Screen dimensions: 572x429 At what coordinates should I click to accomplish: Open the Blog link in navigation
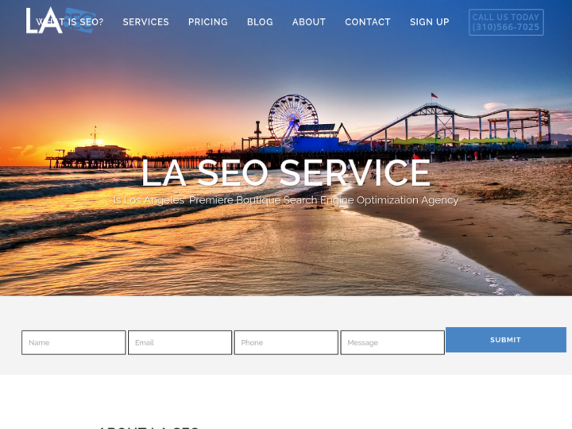point(260,22)
